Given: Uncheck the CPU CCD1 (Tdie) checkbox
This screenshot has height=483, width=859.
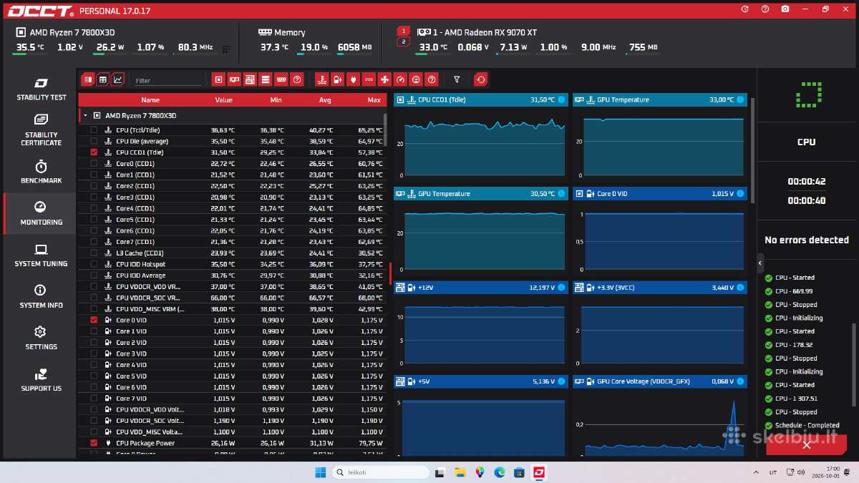Looking at the screenshot, I should pos(94,152).
